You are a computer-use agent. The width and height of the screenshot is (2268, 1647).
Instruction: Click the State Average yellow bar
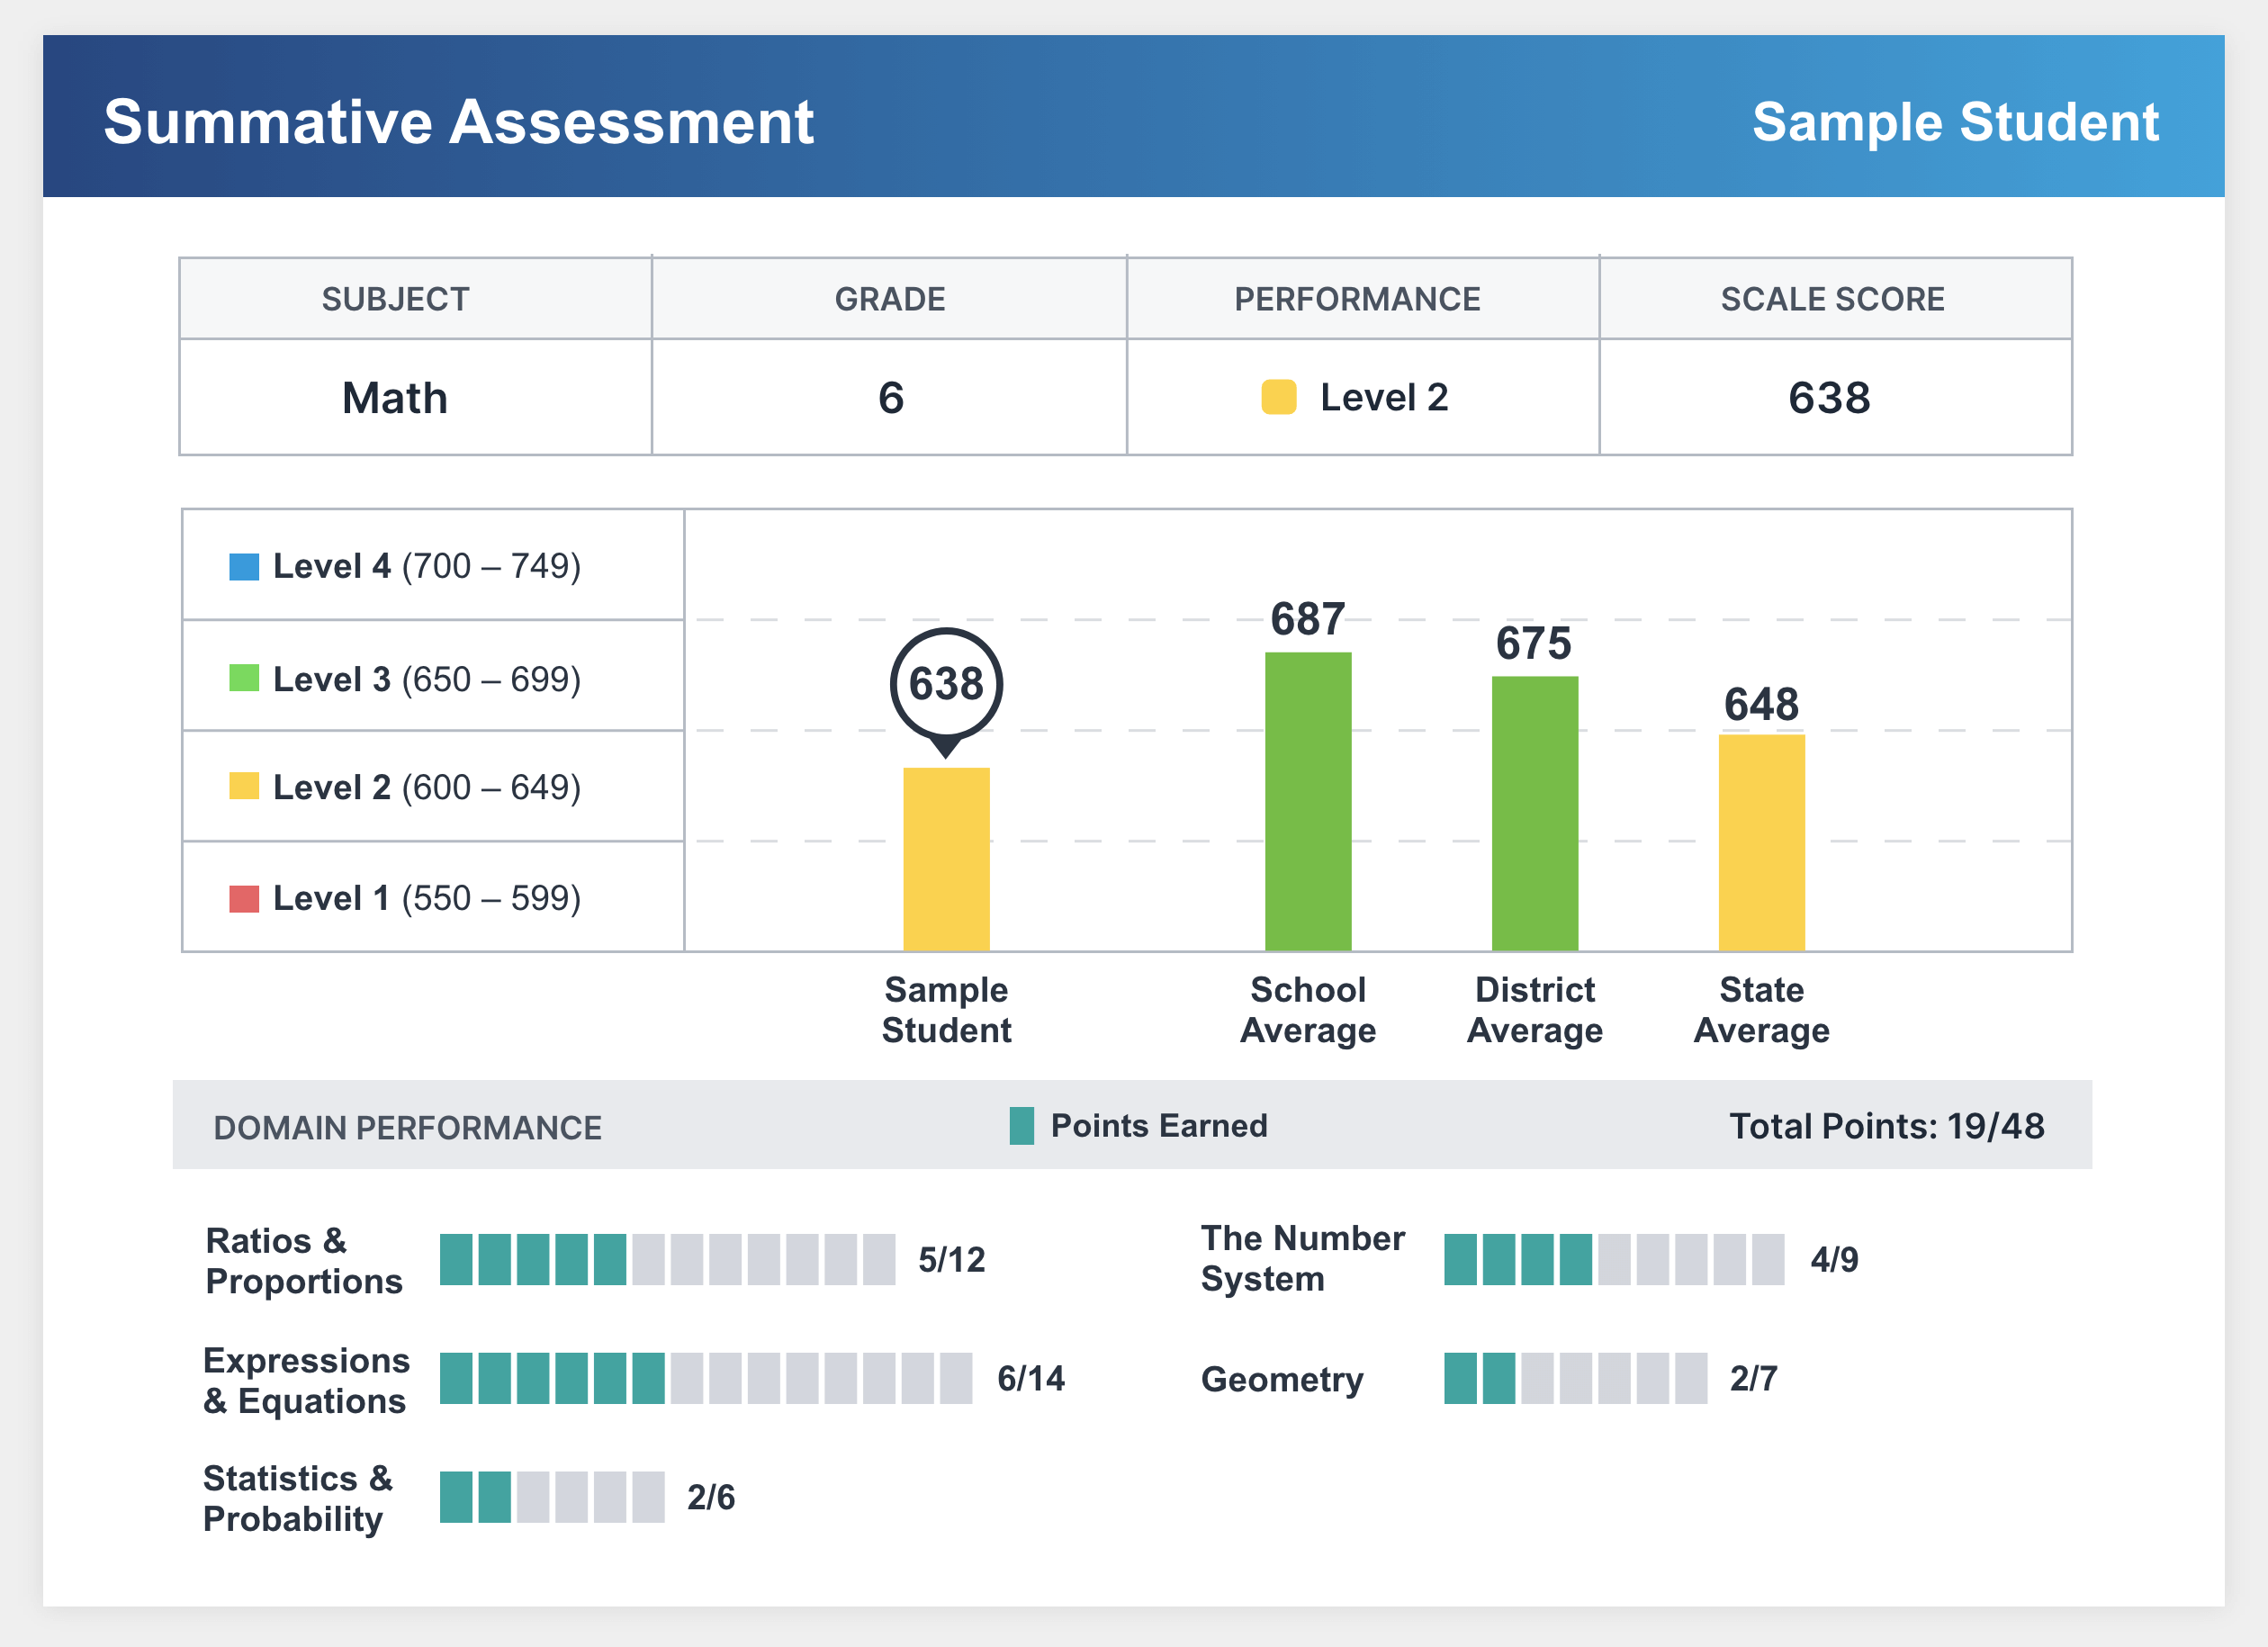click(x=1761, y=842)
